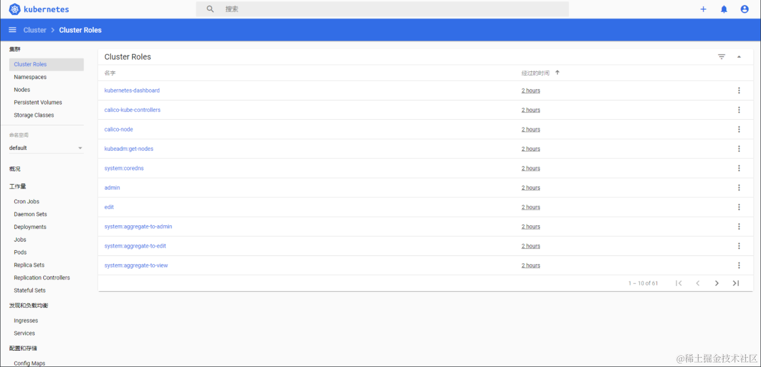This screenshot has width=761, height=367.
Task: Open the system:aggregate-to-view cluster role
Action: pyautogui.click(x=136, y=265)
